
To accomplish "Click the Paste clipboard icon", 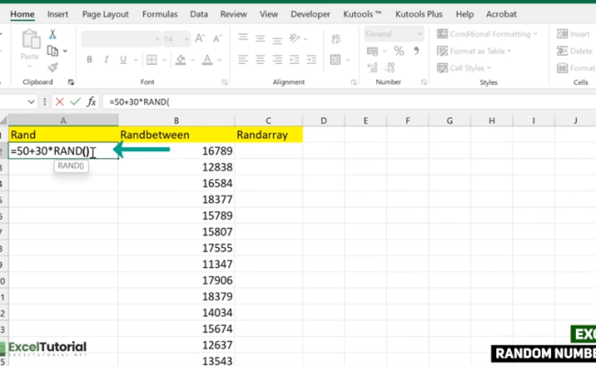I will 30,40.
